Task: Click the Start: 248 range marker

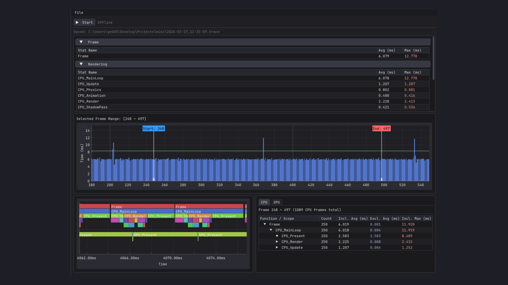Action: pyautogui.click(x=153, y=129)
